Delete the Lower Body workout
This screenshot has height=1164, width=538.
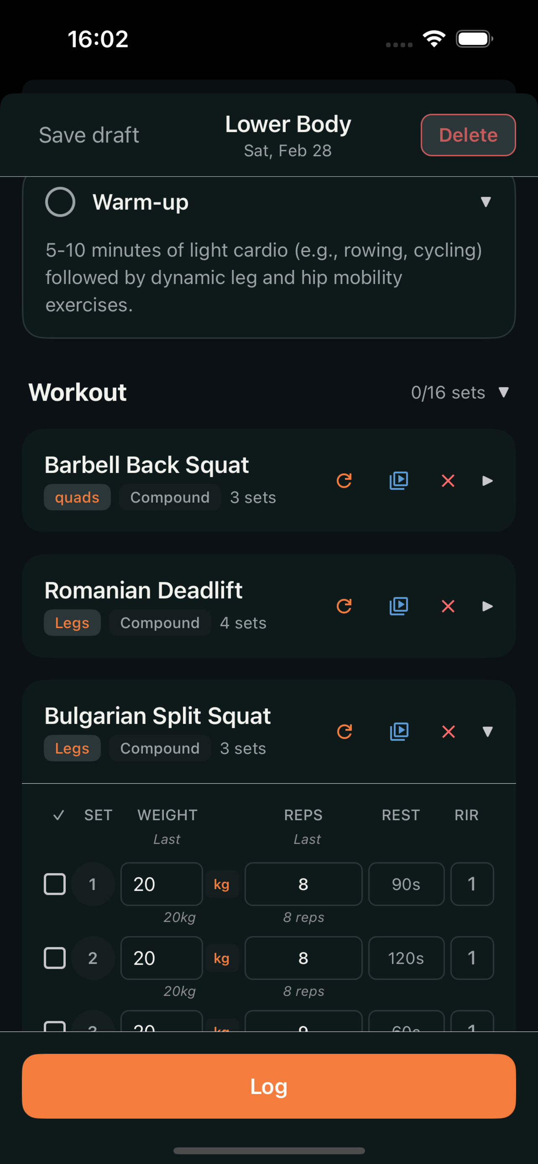pos(468,135)
